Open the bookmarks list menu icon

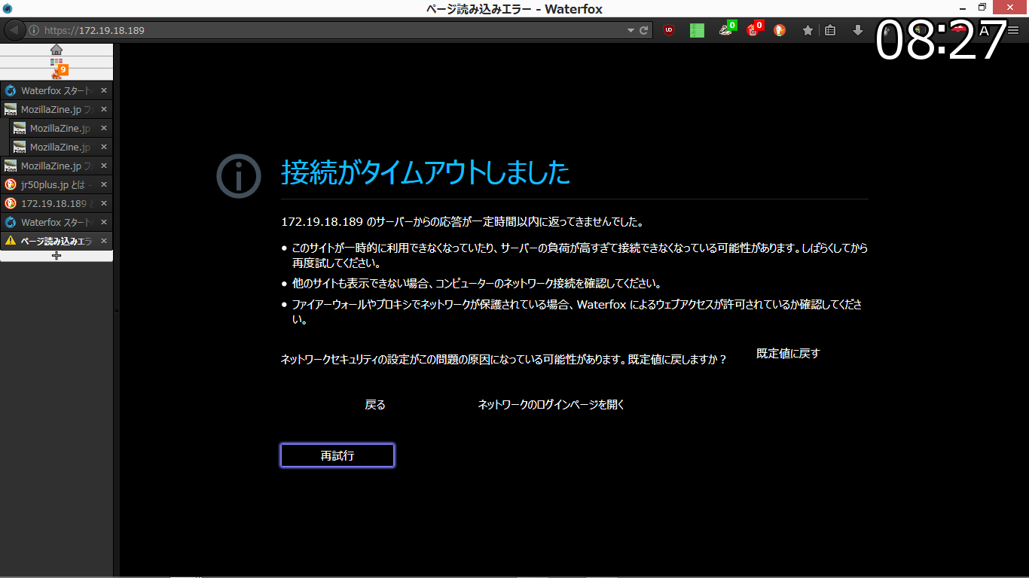[830, 31]
